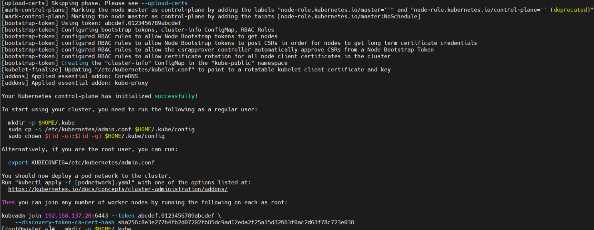Open the kubernetes.io cluster-administration addons link
Screen dimensions: 594x230
point(118,189)
